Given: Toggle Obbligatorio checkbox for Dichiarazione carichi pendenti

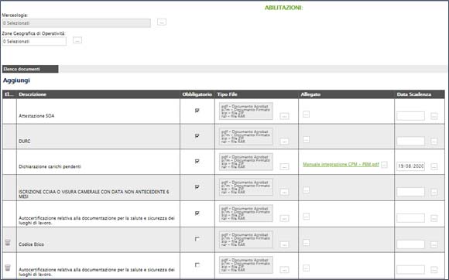Looking at the screenshot, I should [x=197, y=162].
